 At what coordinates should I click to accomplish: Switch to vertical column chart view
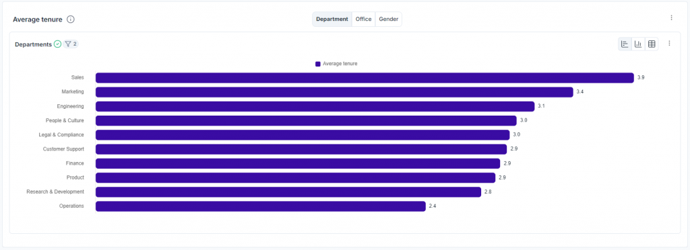tap(638, 44)
